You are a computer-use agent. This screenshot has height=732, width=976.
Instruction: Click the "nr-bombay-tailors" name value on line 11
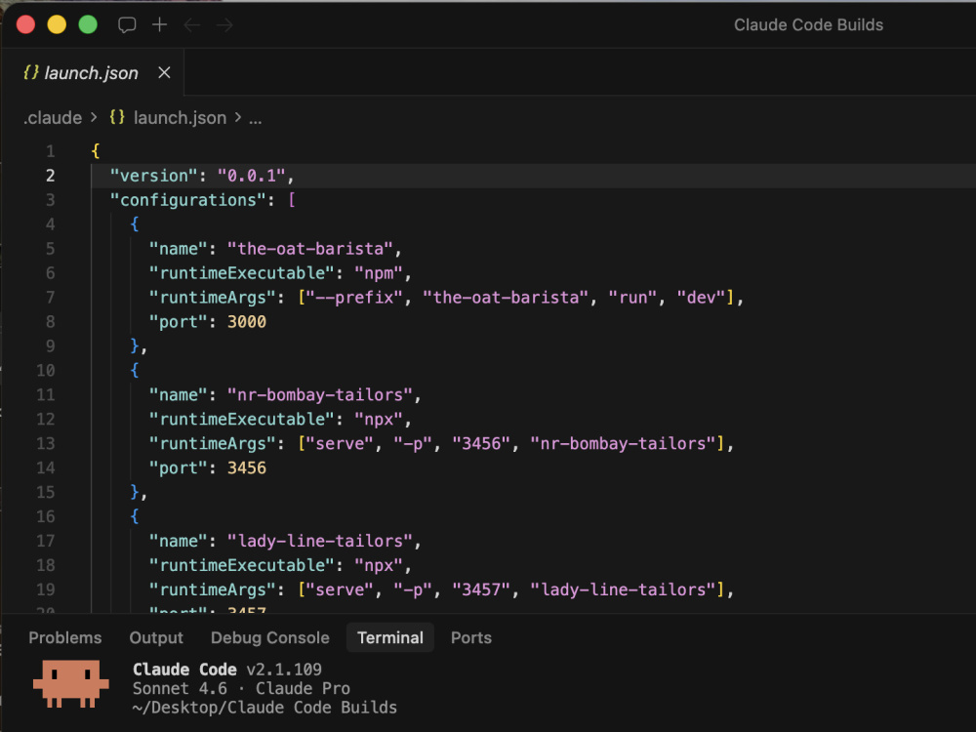click(320, 394)
